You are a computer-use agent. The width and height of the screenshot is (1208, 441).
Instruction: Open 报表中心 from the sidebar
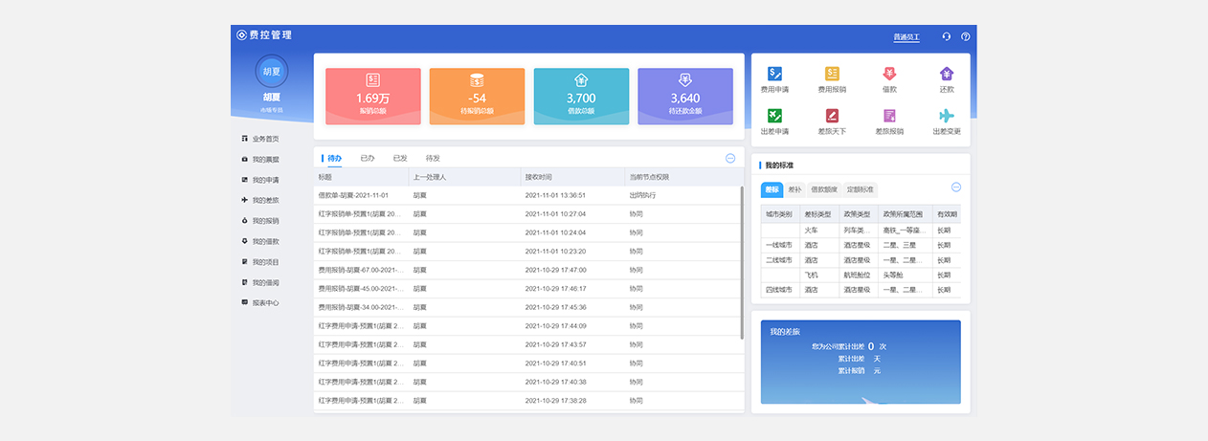265,302
